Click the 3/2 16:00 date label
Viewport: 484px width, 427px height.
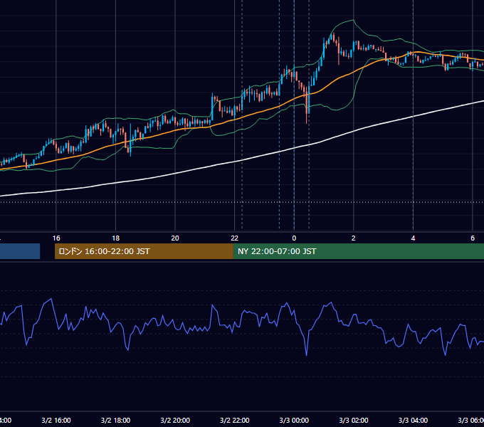coord(56,421)
